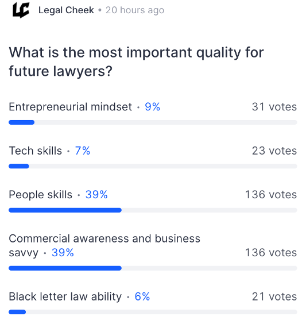The image size is (306, 324).
Task: Click the 31 votes count
Action: point(274,107)
